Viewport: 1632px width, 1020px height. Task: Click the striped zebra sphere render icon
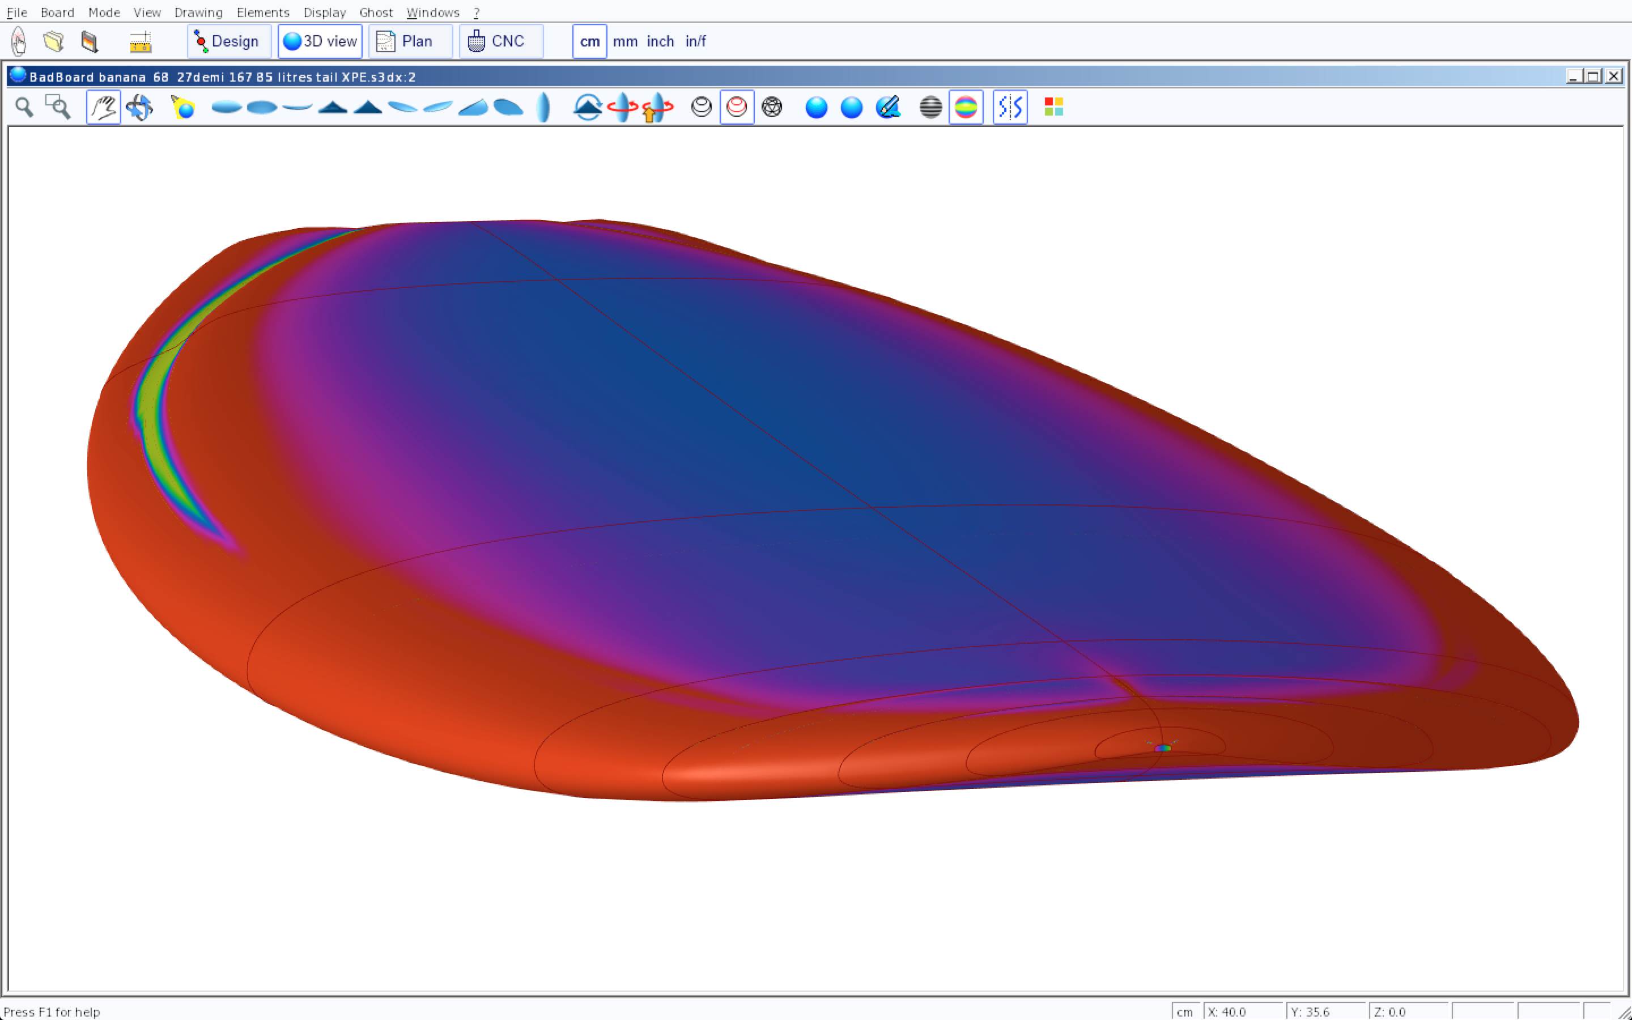point(930,107)
